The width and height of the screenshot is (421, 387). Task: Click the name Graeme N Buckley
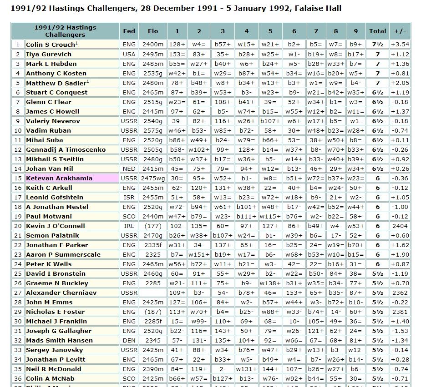(x=57, y=283)
